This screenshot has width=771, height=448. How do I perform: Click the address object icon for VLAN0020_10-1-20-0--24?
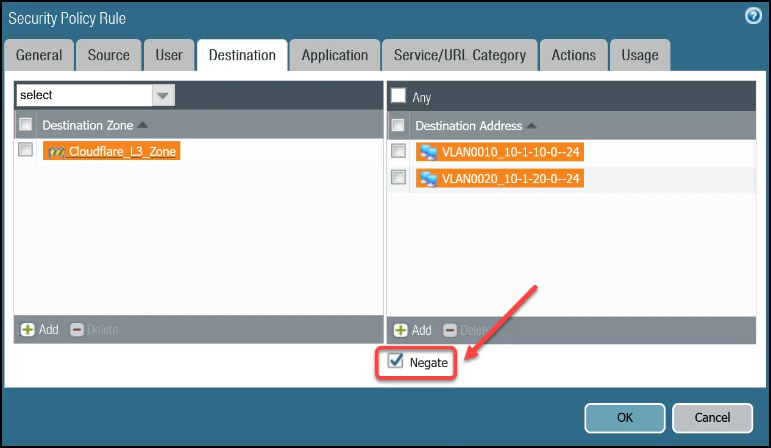(428, 178)
